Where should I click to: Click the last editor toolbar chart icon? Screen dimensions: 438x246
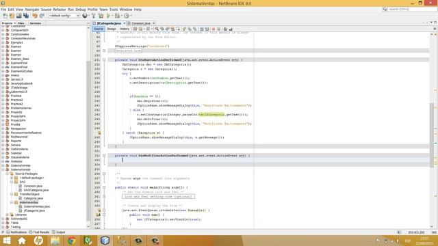pos(231,29)
